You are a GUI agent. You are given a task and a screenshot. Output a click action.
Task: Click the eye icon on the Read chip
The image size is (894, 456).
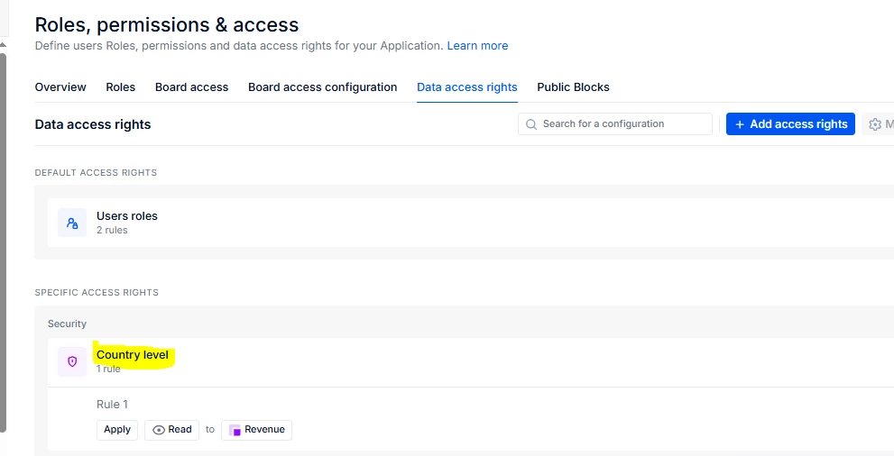(159, 430)
